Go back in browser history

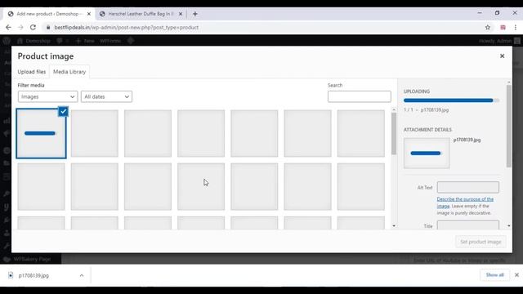(8, 27)
